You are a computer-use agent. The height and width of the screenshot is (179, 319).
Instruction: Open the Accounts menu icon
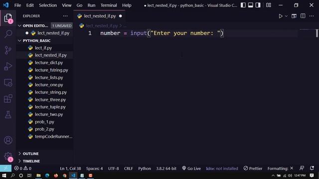[8, 140]
